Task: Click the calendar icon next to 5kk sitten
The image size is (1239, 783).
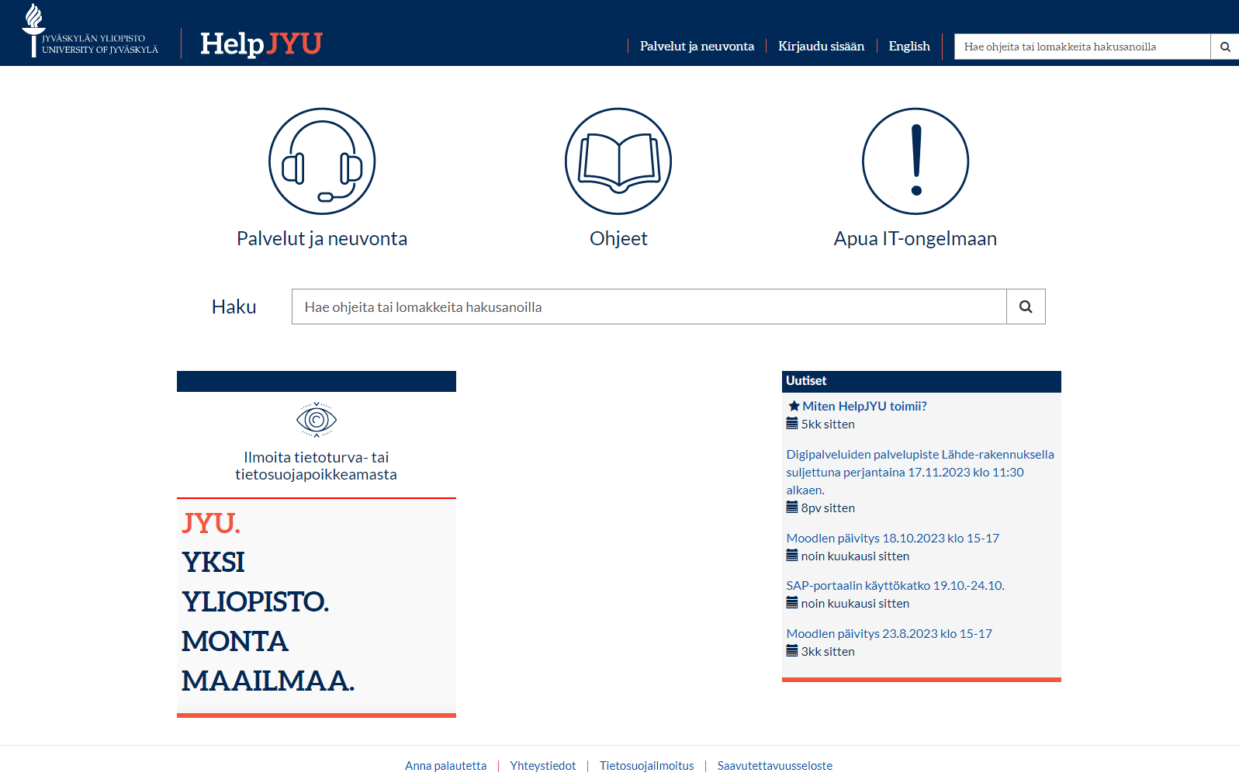Action: [792, 424]
